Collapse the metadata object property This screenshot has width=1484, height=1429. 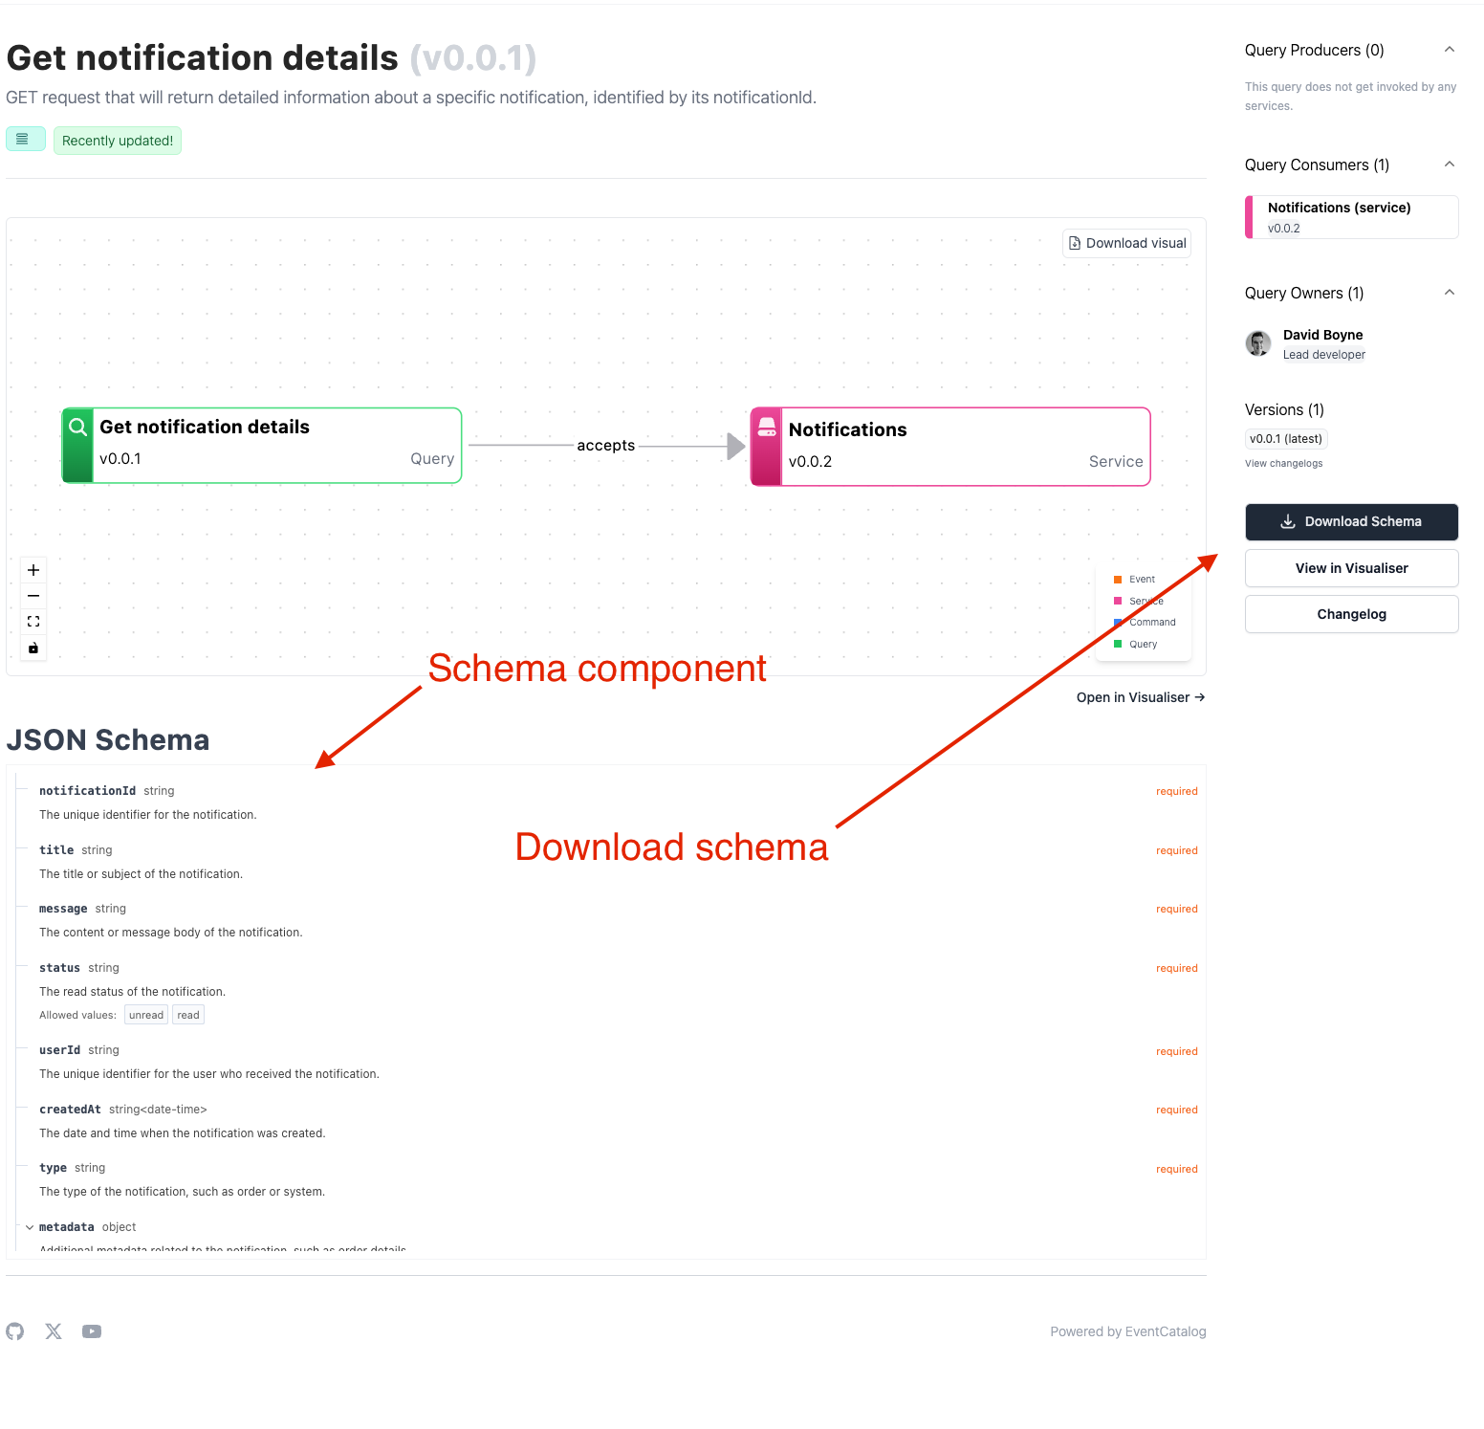30,1227
